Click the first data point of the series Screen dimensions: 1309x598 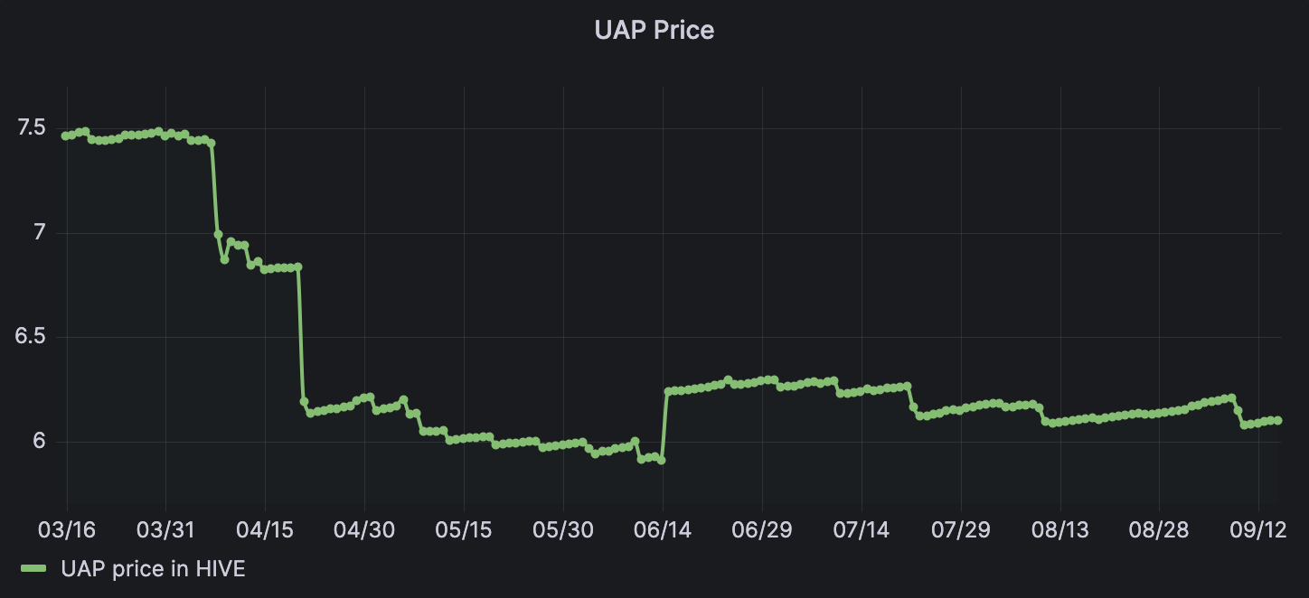65,135
